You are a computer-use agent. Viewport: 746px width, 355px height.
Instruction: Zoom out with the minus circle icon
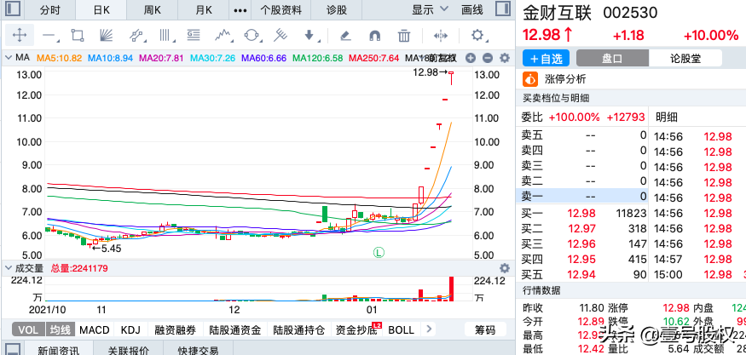click(487, 58)
